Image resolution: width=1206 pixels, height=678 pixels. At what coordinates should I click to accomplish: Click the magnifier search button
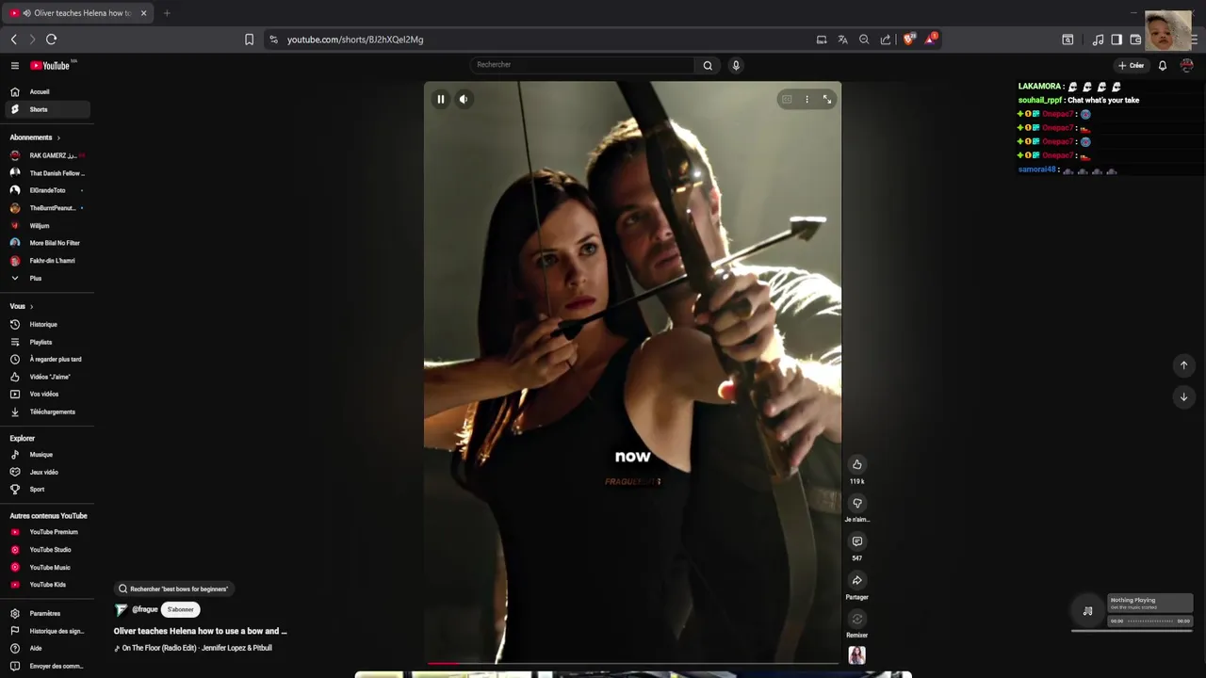[708, 65]
